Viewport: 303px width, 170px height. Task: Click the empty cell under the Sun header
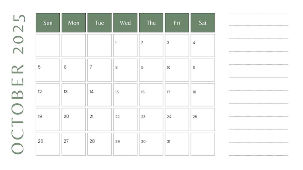coord(48,45)
